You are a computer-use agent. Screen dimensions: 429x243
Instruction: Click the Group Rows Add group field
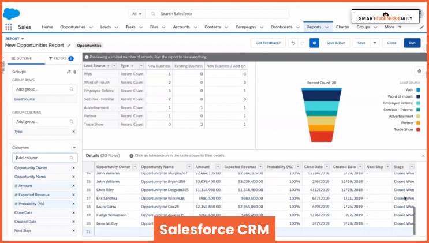coord(45,89)
